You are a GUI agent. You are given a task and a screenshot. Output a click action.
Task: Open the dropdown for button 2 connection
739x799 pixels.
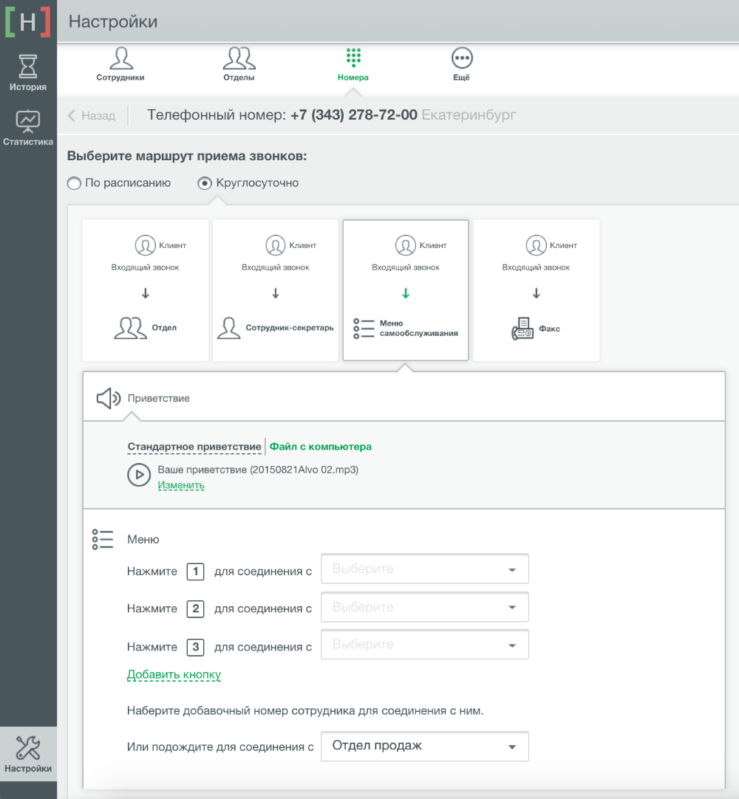pos(425,607)
